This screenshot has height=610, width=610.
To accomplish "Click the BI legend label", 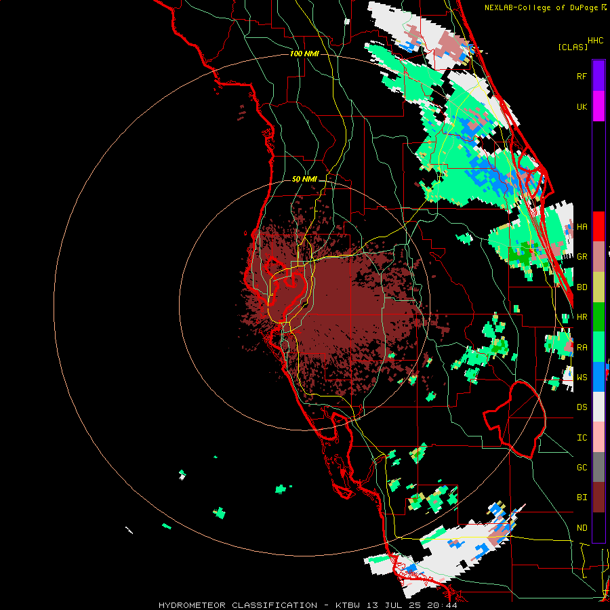I will pos(582,497).
